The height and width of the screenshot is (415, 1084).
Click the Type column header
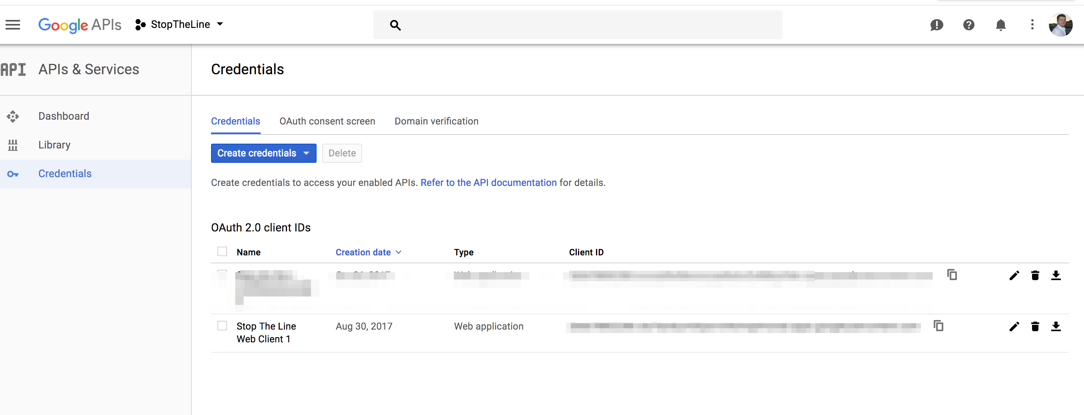pyautogui.click(x=463, y=253)
